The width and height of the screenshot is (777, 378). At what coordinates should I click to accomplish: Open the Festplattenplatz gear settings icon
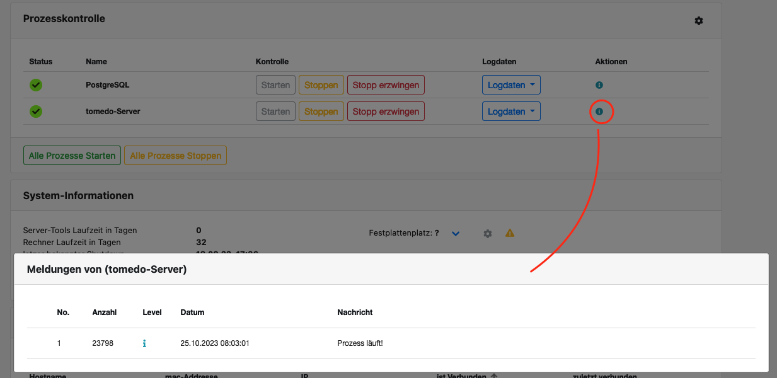click(x=487, y=233)
